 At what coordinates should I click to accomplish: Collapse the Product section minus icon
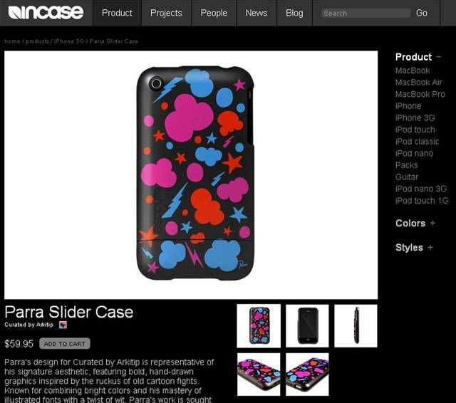tap(439, 57)
